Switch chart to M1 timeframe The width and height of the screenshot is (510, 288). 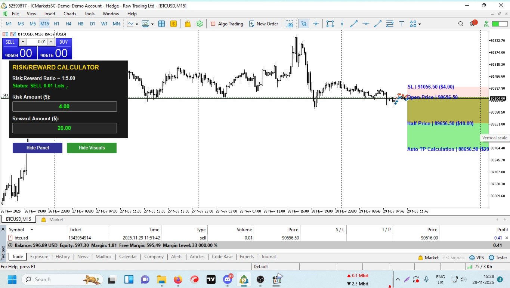point(9,24)
